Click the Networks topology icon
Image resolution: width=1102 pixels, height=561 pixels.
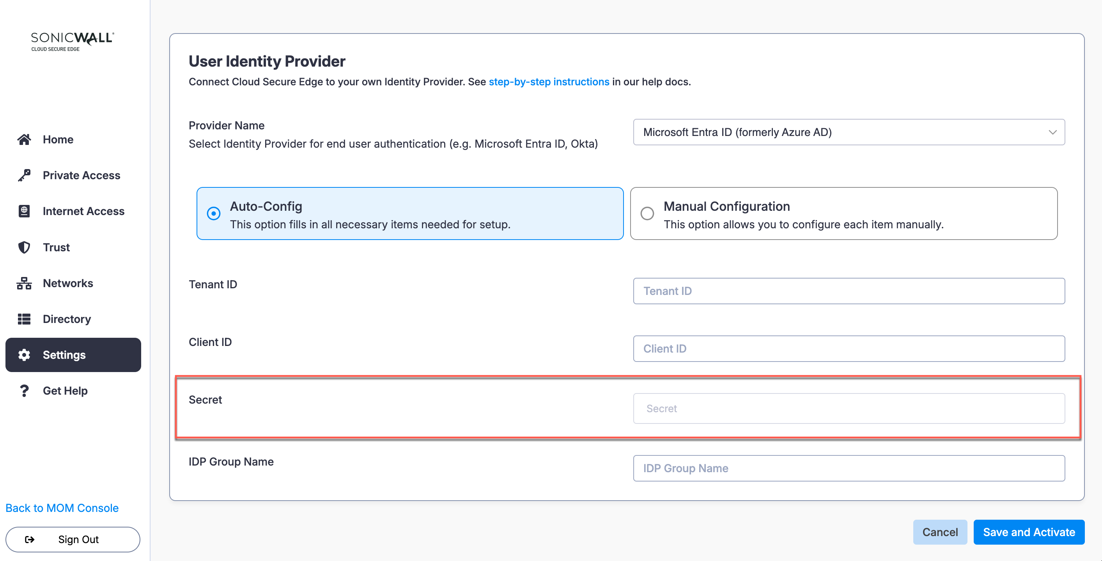[24, 283]
